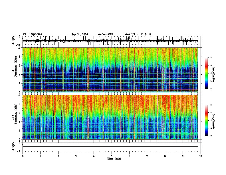Image resolution: width=226 pixels, height=175 pixels.
Task: Click time axis tick label '9'
Action: click(183, 156)
